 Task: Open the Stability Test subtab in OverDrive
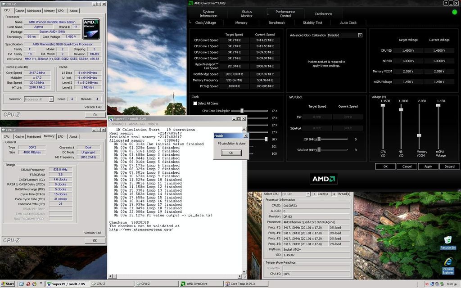point(312,22)
